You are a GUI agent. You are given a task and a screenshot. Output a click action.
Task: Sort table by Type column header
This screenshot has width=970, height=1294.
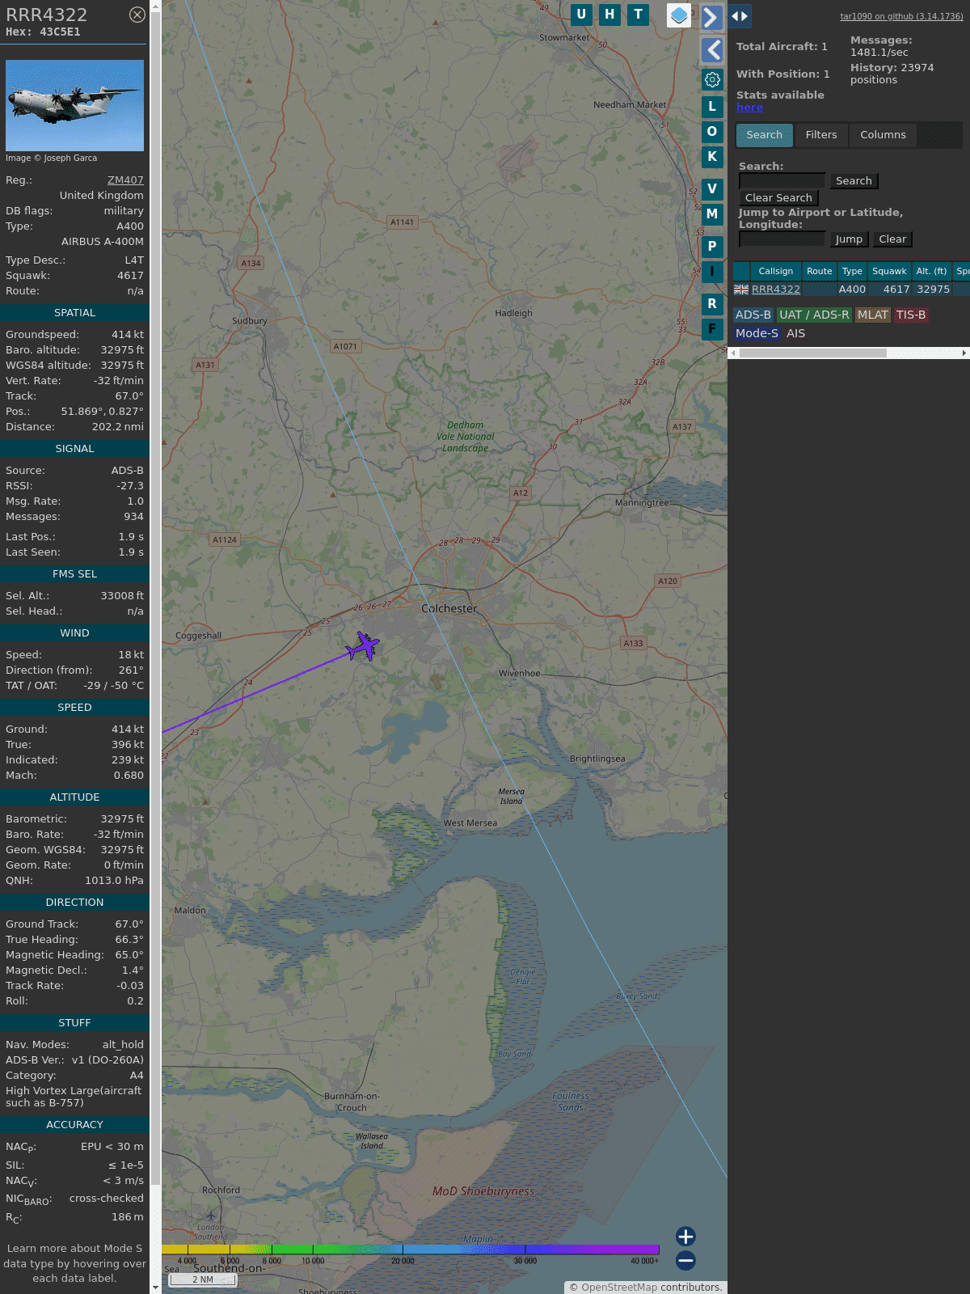[852, 272]
